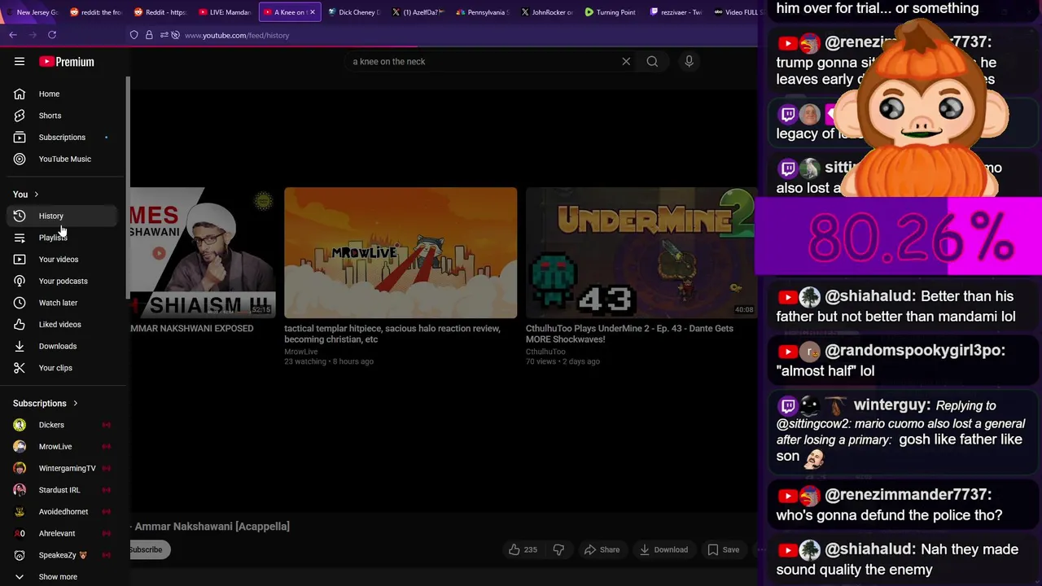
Task: Switch to JohnRocker X tab
Action: click(547, 12)
